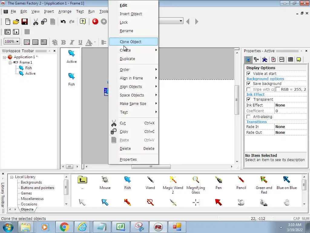Click the red Back arrow icon
Viewport: 310px width, 233px height.
pyautogui.click(x=95, y=22)
